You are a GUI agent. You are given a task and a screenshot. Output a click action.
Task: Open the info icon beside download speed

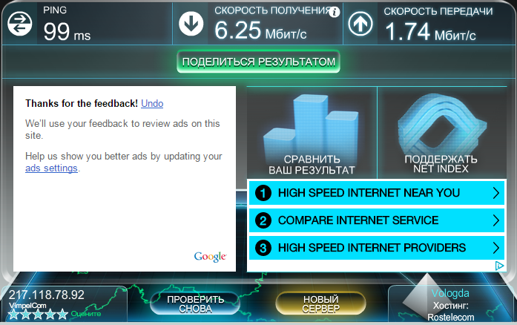[x=335, y=13]
